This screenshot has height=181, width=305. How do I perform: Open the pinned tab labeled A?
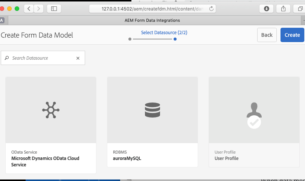(x=2, y=20)
